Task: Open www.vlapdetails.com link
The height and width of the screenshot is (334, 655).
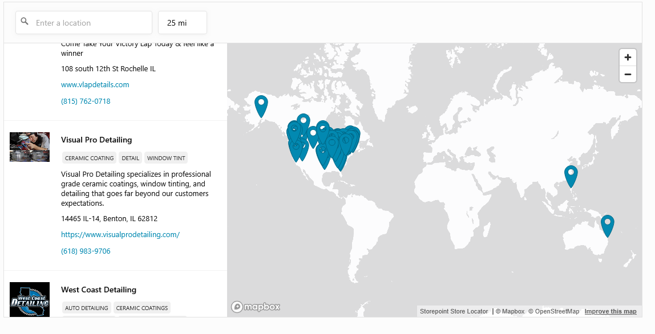Action: [95, 85]
